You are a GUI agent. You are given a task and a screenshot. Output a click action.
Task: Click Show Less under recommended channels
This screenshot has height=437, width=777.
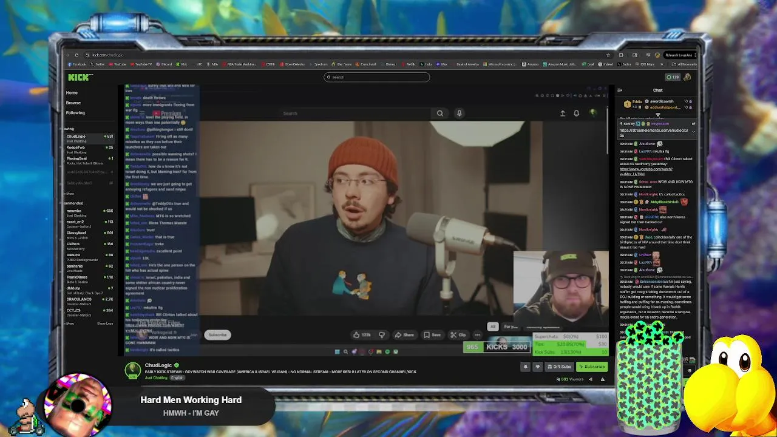pyautogui.click(x=105, y=324)
